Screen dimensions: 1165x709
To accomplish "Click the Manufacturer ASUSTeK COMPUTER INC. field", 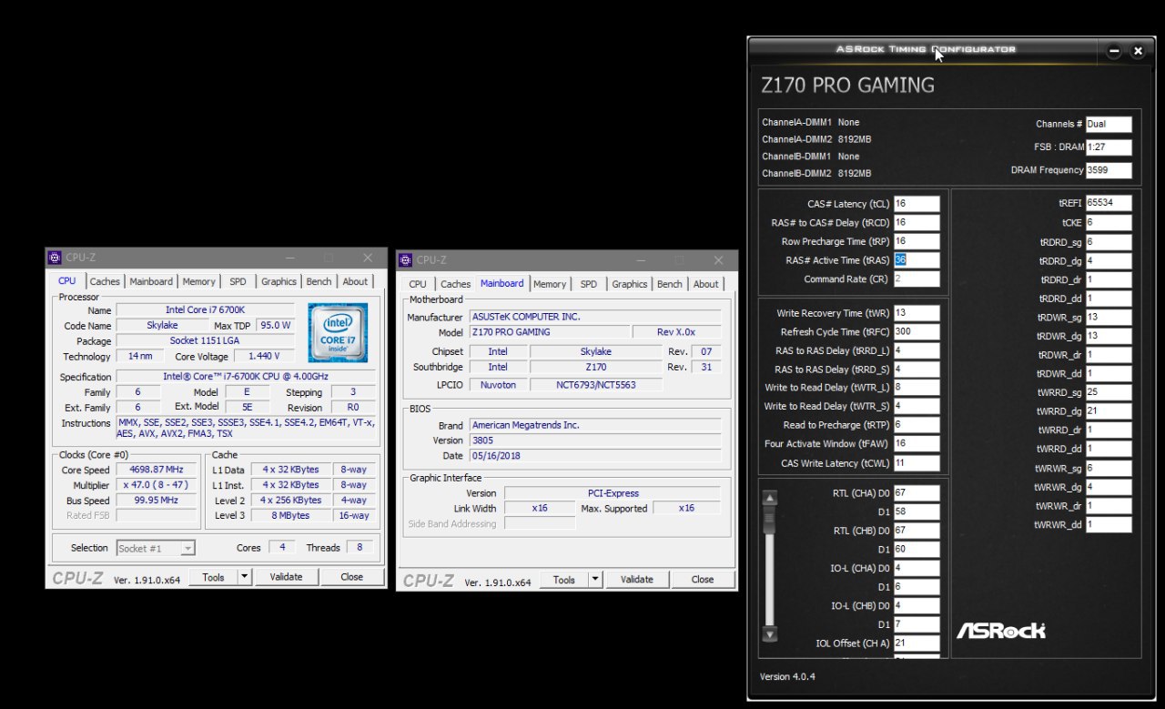I will (595, 317).
